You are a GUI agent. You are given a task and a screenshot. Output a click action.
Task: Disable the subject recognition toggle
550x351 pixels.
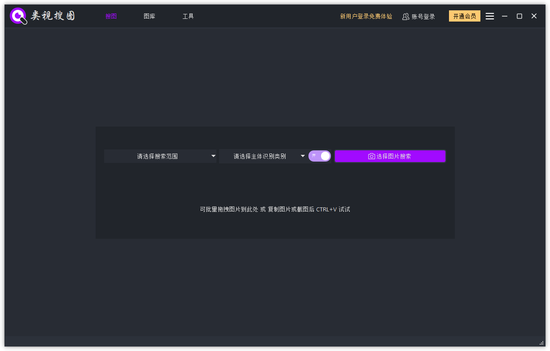[x=320, y=156]
